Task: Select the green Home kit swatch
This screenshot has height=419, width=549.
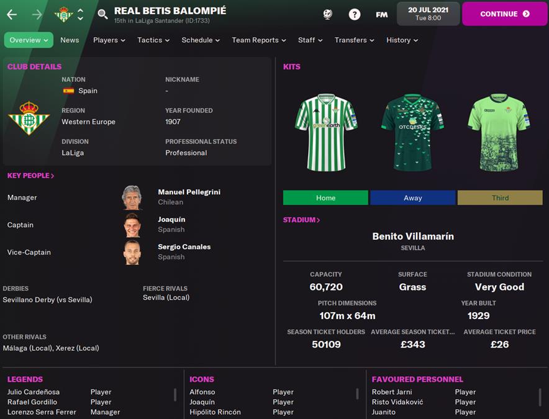Action: (x=325, y=198)
